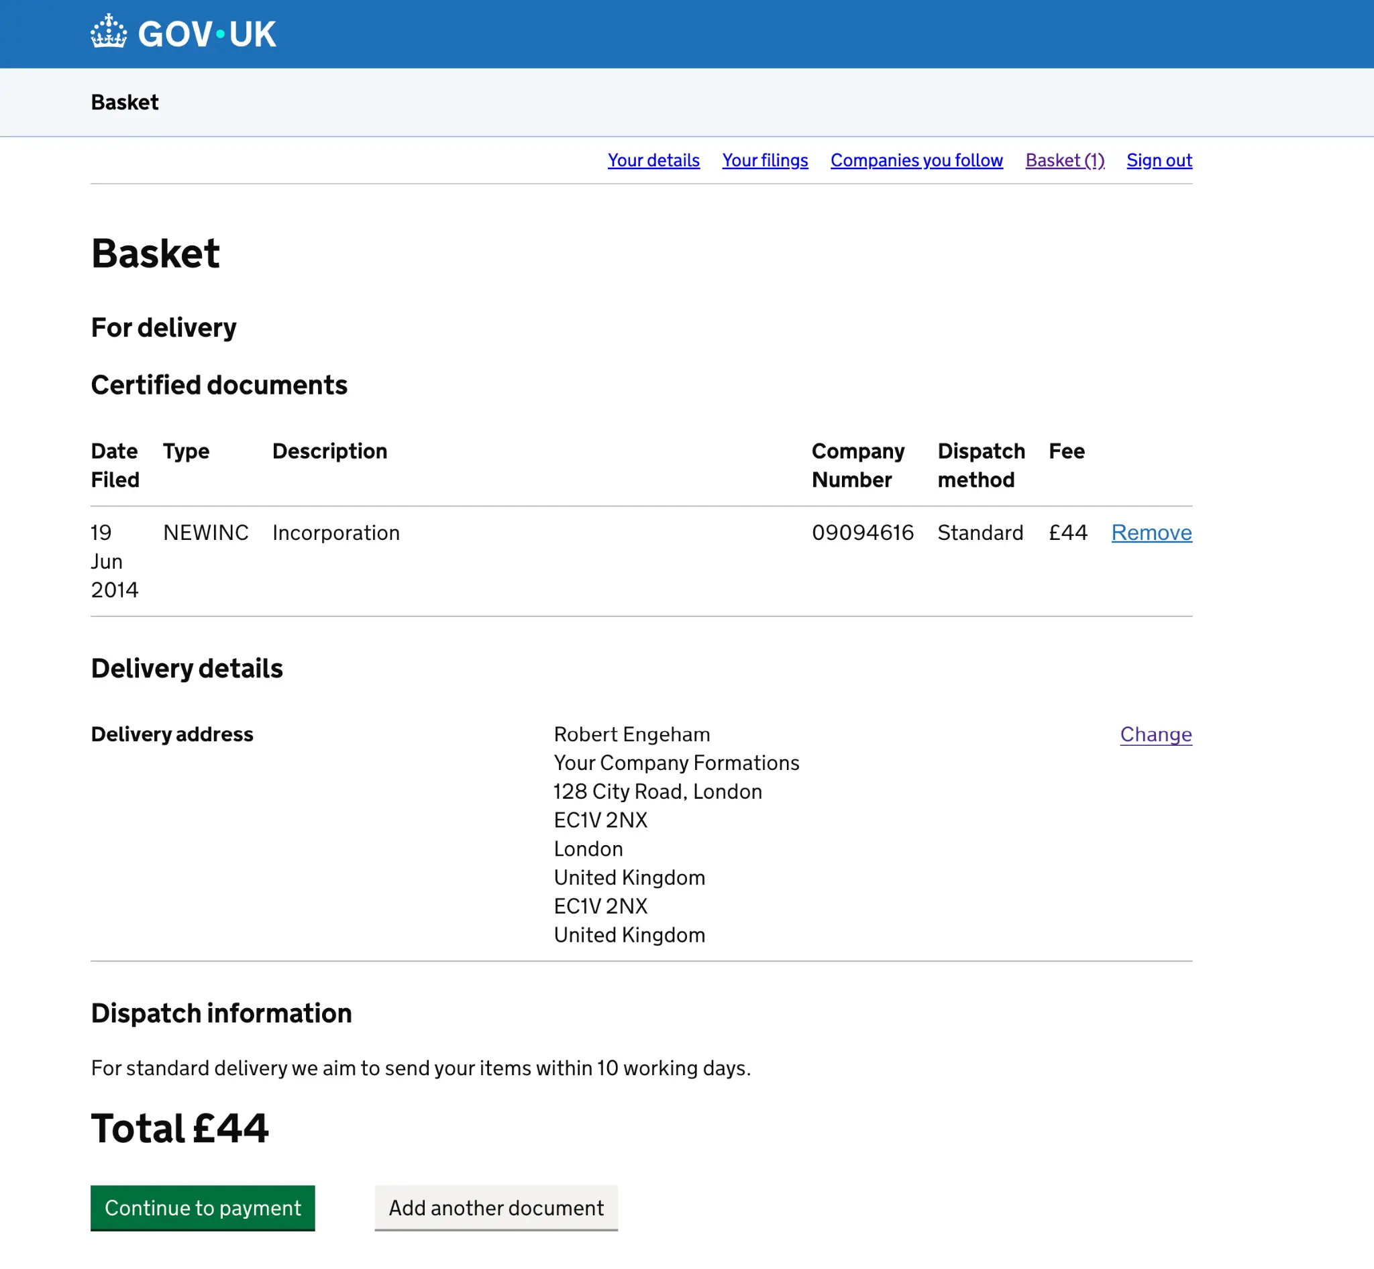The height and width of the screenshot is (1269, 1374).
Task: Click the Basket service name in header
Action: coord(124,103)
